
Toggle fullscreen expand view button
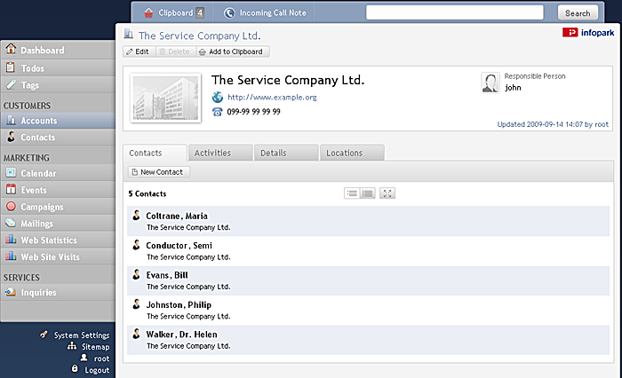click(387, 193)
